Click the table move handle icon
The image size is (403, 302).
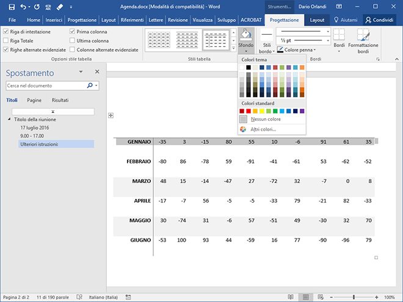pos(111,115)
